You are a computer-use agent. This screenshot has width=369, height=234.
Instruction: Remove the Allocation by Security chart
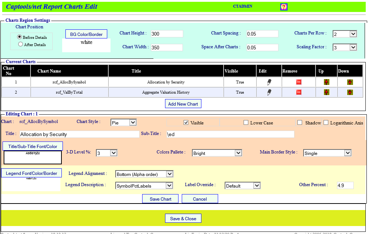coord(298,82)
